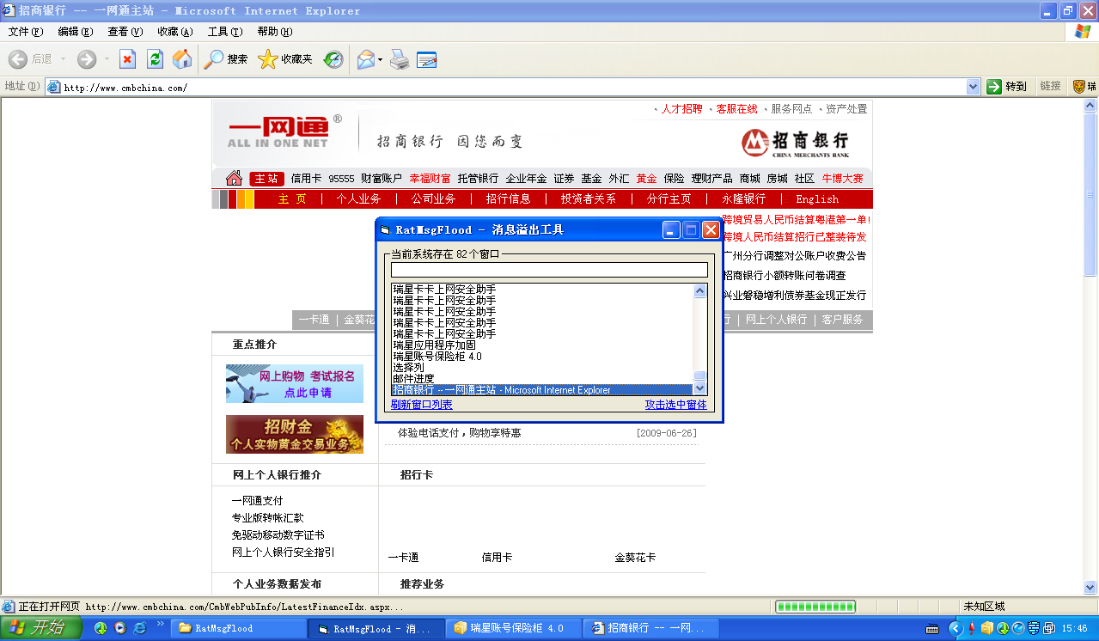This screenshot has height=641, width=1099.
Task: Click the Windows 开始 Start button
Action: pyautogui.click(x=41, y=628)
